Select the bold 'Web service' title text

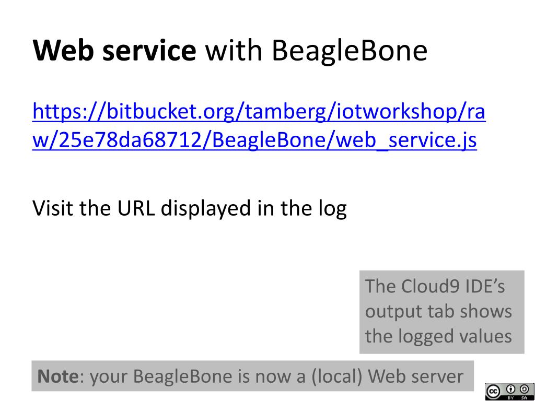(114, 51)
